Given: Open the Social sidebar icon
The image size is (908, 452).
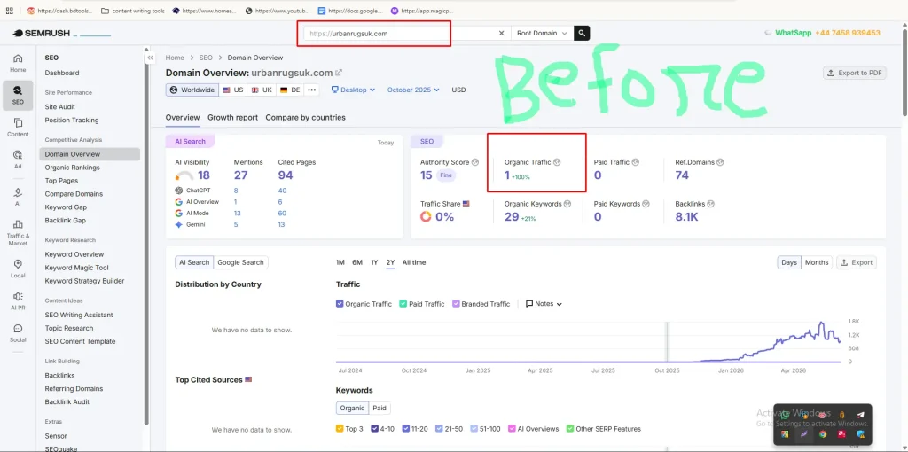Looking at the screenshot, I should tap(18, 332).
